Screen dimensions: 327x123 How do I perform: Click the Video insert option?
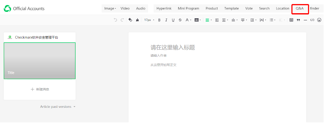click(x=125, y=8)
